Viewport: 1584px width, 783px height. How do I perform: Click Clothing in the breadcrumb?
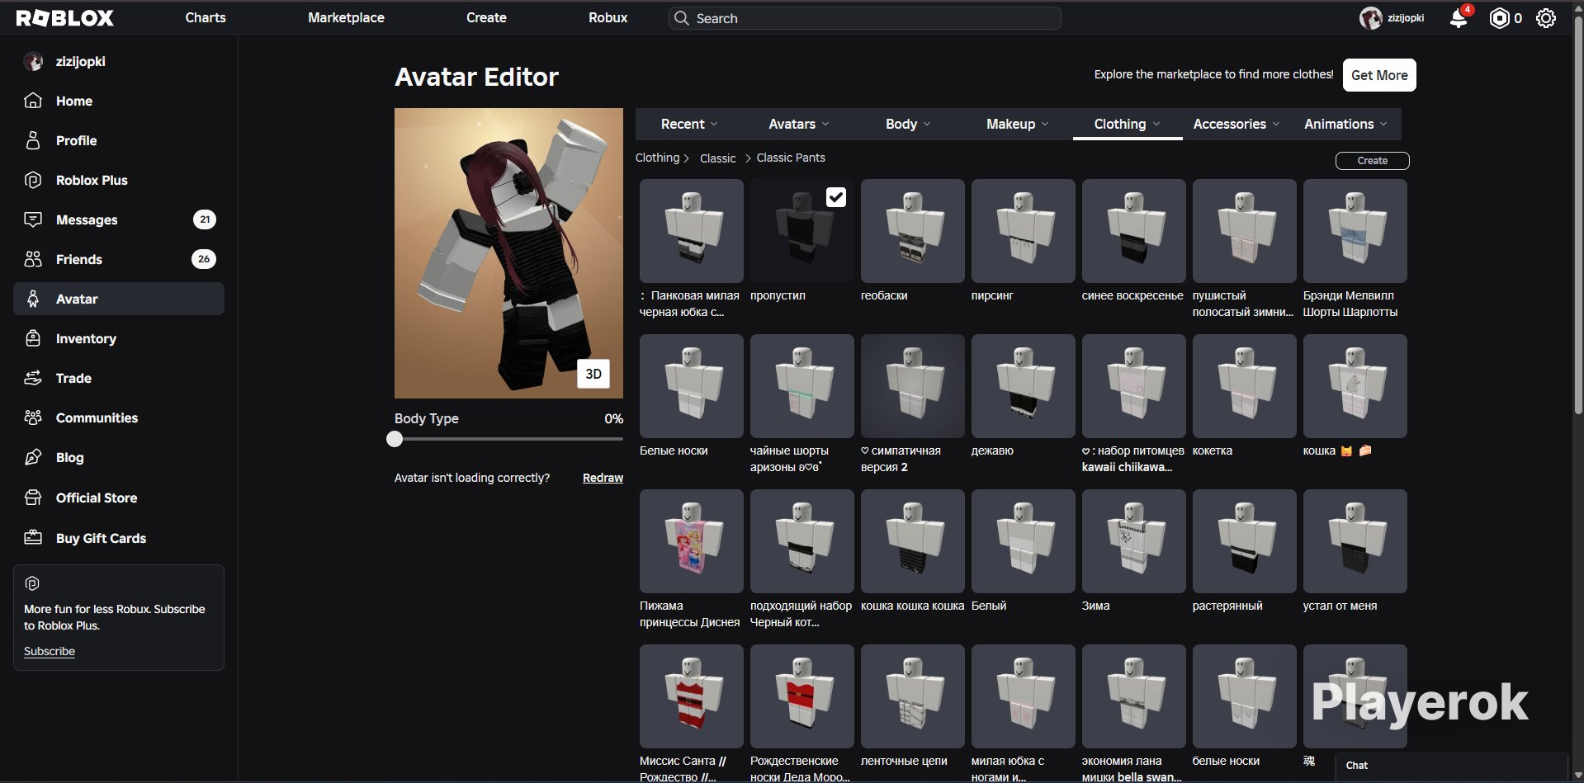(x=657, y=158)
